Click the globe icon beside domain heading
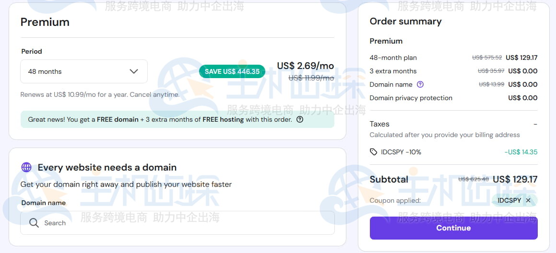 (26, 167)
